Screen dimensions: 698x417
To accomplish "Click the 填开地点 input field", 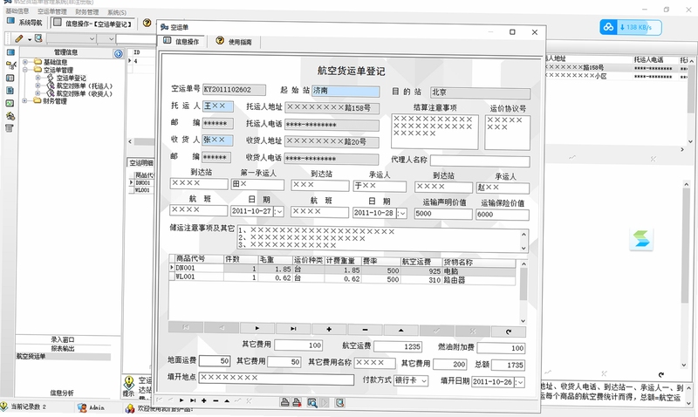I will [276, 379].
